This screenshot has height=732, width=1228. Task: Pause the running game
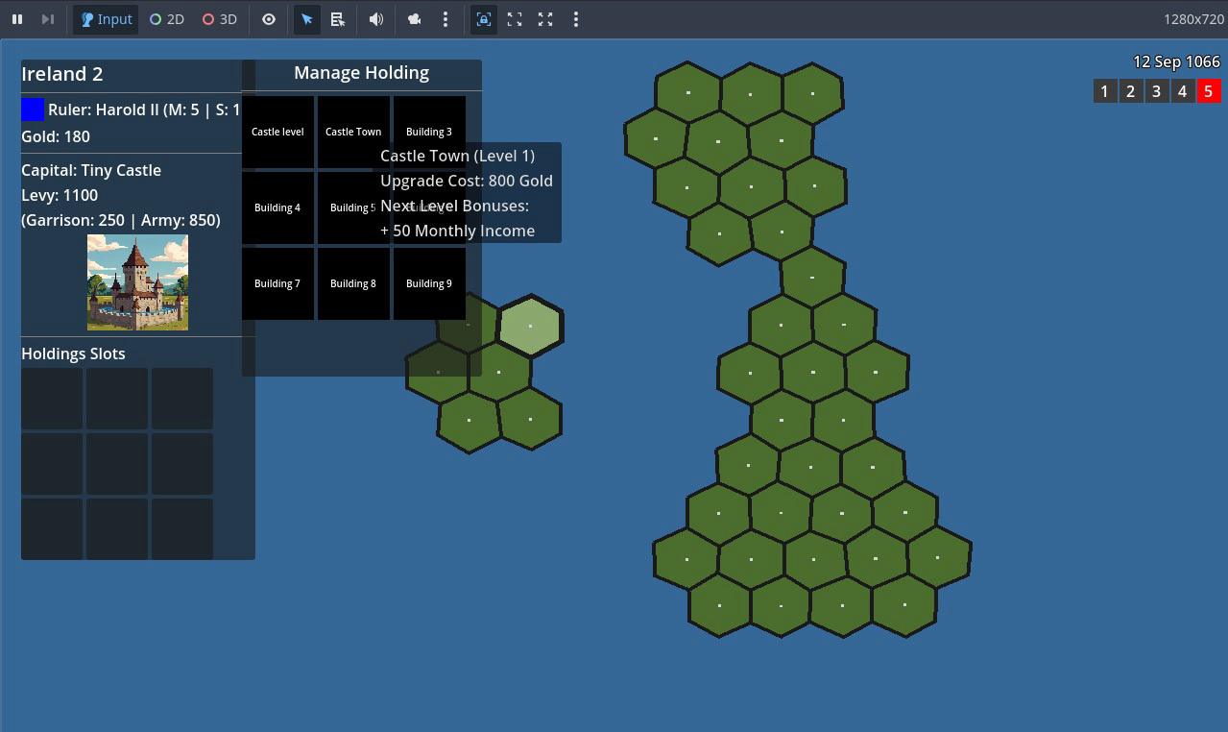[x=17, y=19]
